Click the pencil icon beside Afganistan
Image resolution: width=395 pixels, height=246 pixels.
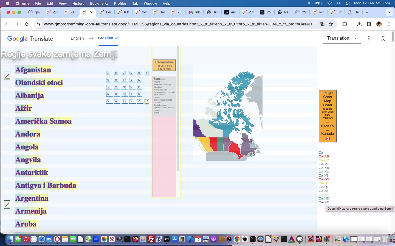(7, 76)
